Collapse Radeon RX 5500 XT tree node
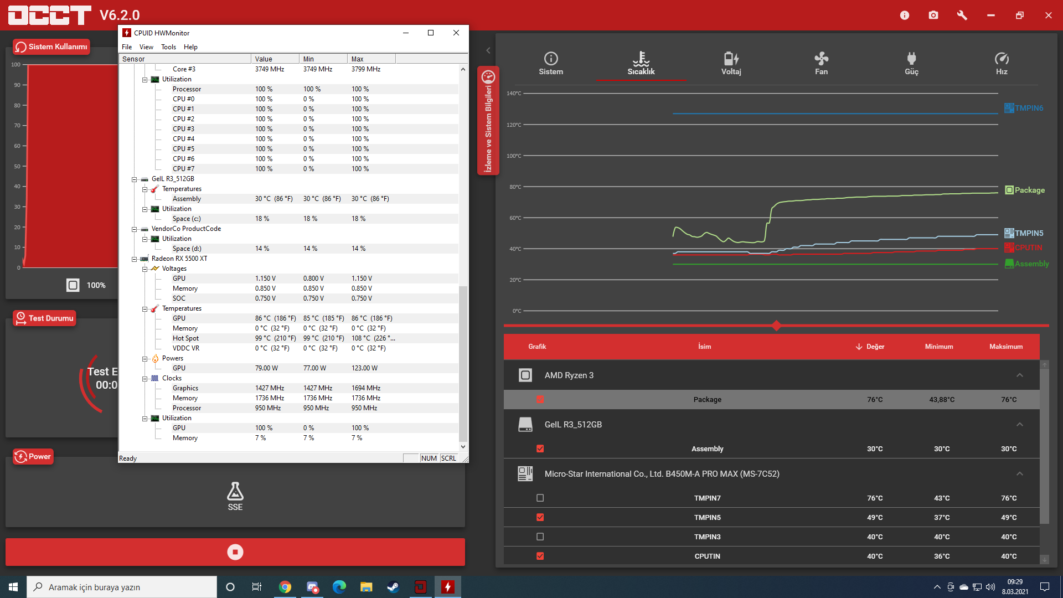The width and height of the screenshot is (1063, 598). [x=134, y=259]
